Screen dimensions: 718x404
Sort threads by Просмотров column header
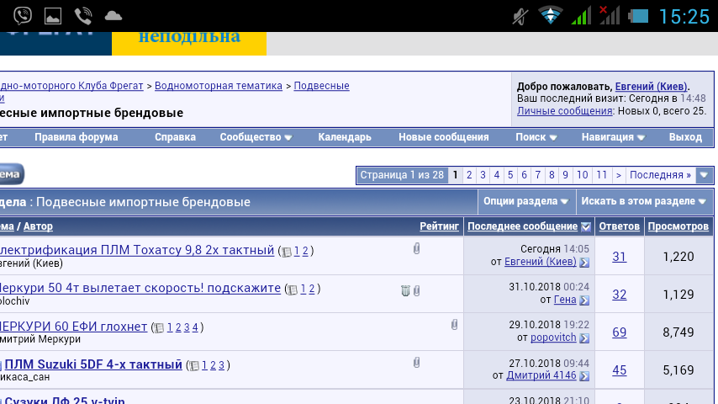pyautogui.click(x=678, y=226)
